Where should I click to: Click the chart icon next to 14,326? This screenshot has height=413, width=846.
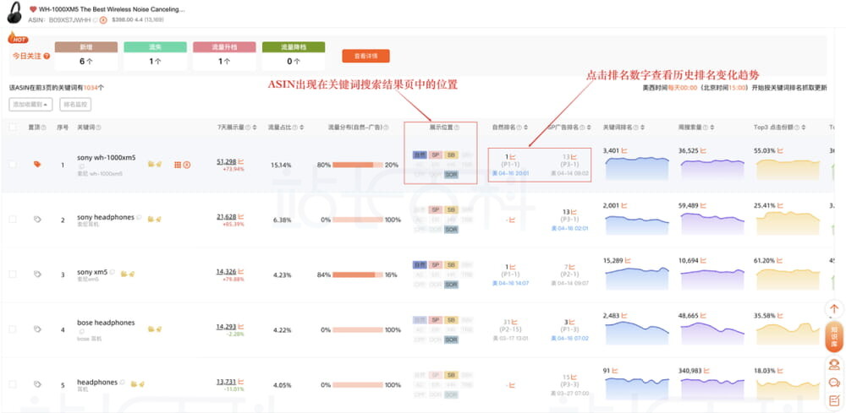[x=241, y=271]
